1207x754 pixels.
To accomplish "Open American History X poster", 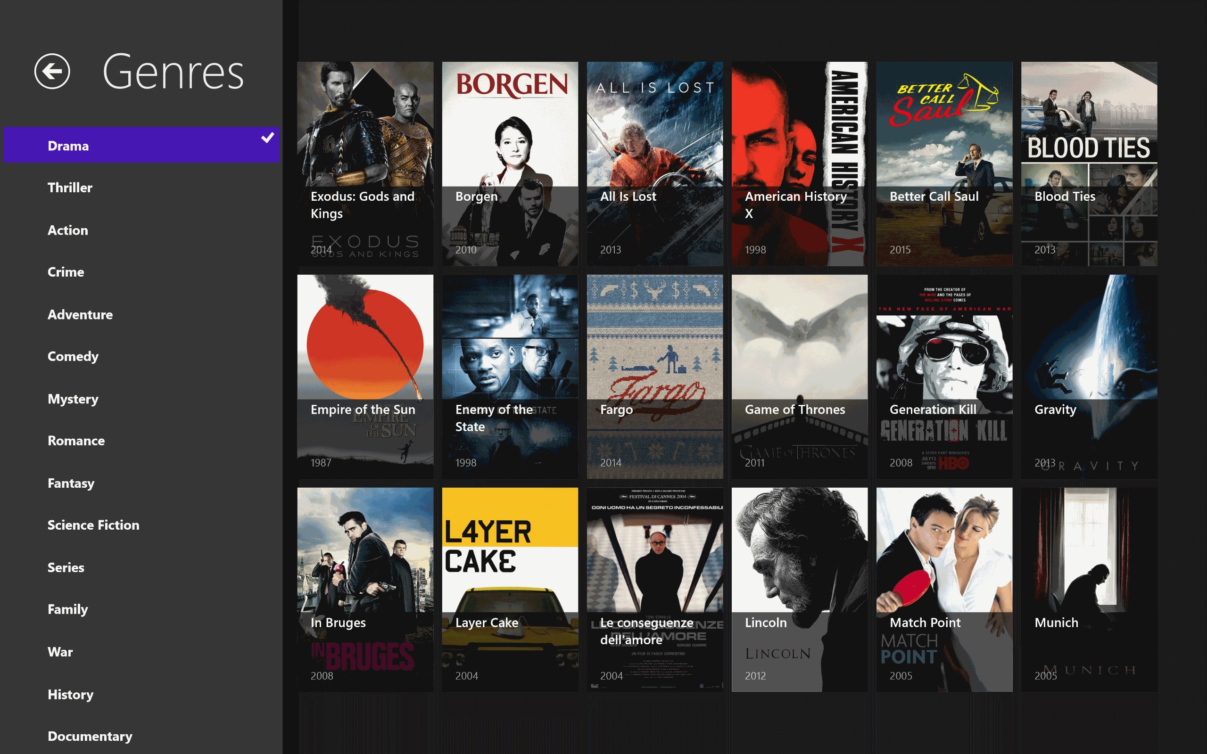I will pyautogui.click(x=799, y=164).
